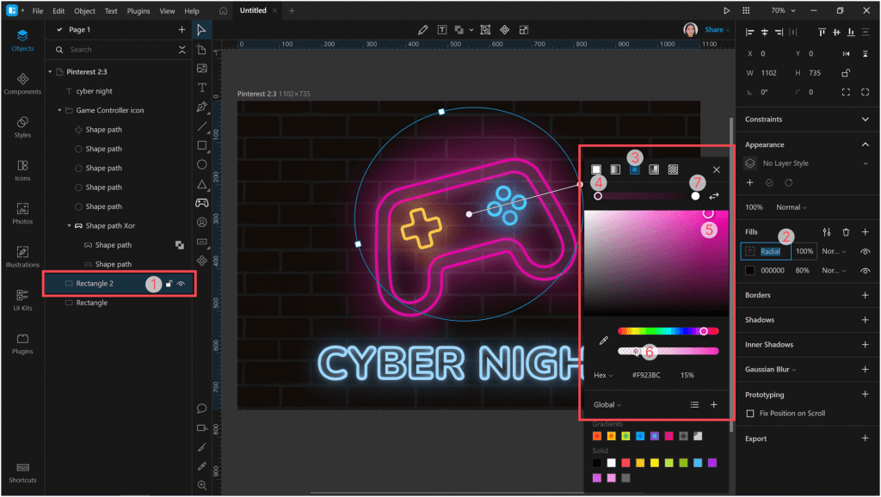Open the UI Kits panel
The image size is (881, 497).
[22, 300]
